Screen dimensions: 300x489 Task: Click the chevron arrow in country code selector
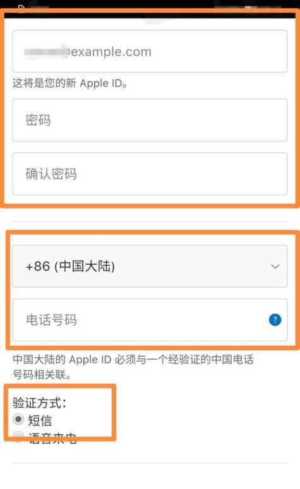point(275,266)
